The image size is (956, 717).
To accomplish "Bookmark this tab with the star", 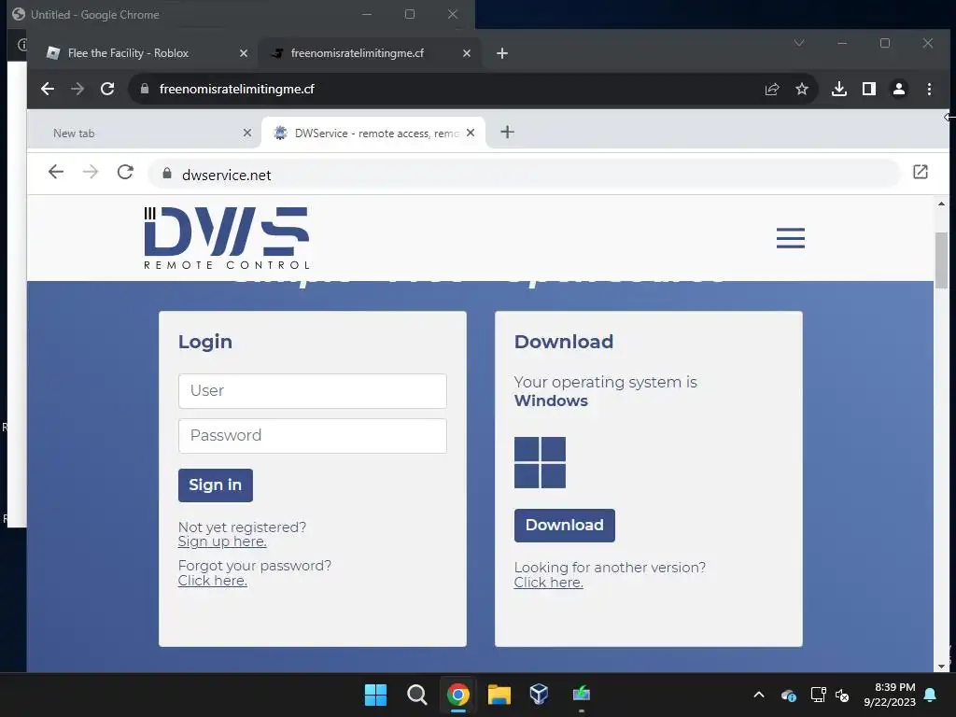I will (x=802, y=89).
